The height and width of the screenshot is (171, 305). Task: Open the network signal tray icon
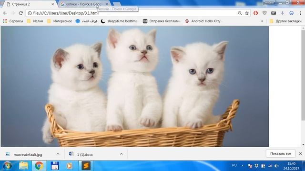point(270,166)
